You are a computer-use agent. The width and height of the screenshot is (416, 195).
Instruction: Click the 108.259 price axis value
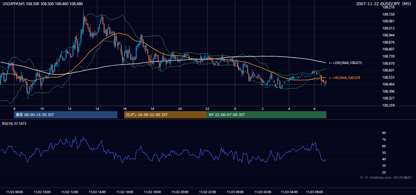click(388, 105)
